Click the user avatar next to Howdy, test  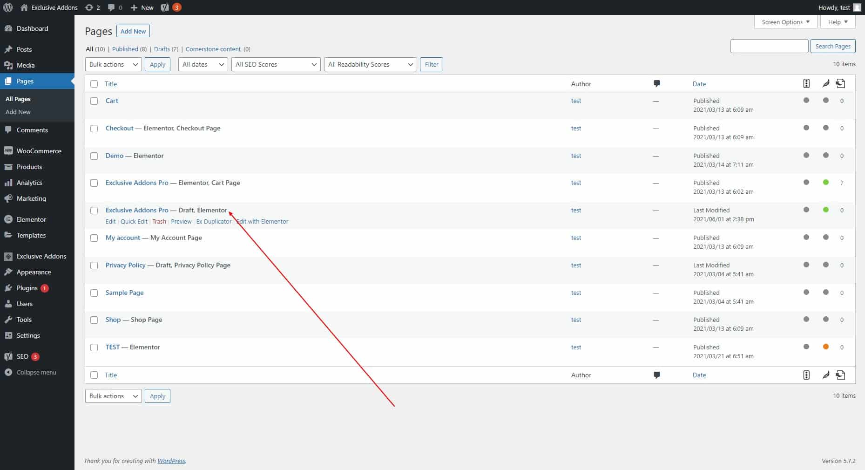pyautogui.click(x=857, y=7)
